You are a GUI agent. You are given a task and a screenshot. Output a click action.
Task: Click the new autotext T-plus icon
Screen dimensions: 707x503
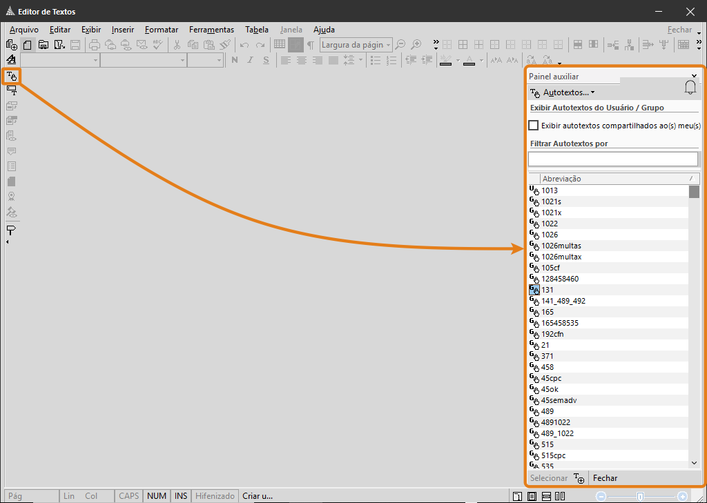pos(579,478)
